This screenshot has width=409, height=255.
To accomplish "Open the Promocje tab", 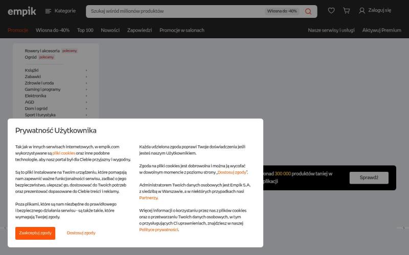I will pos(18,30).
